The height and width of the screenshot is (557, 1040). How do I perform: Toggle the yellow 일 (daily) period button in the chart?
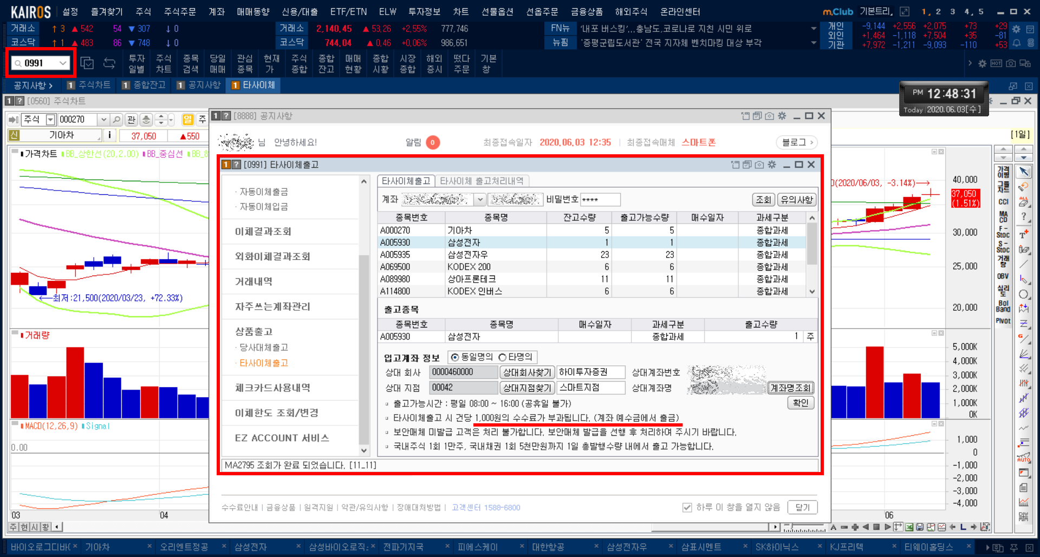[x=187, y=120]
